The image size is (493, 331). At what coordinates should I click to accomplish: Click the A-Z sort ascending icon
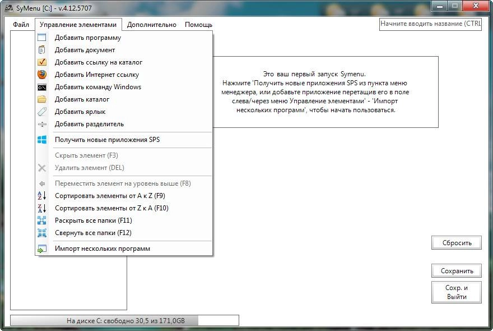(x=42, y=196)
